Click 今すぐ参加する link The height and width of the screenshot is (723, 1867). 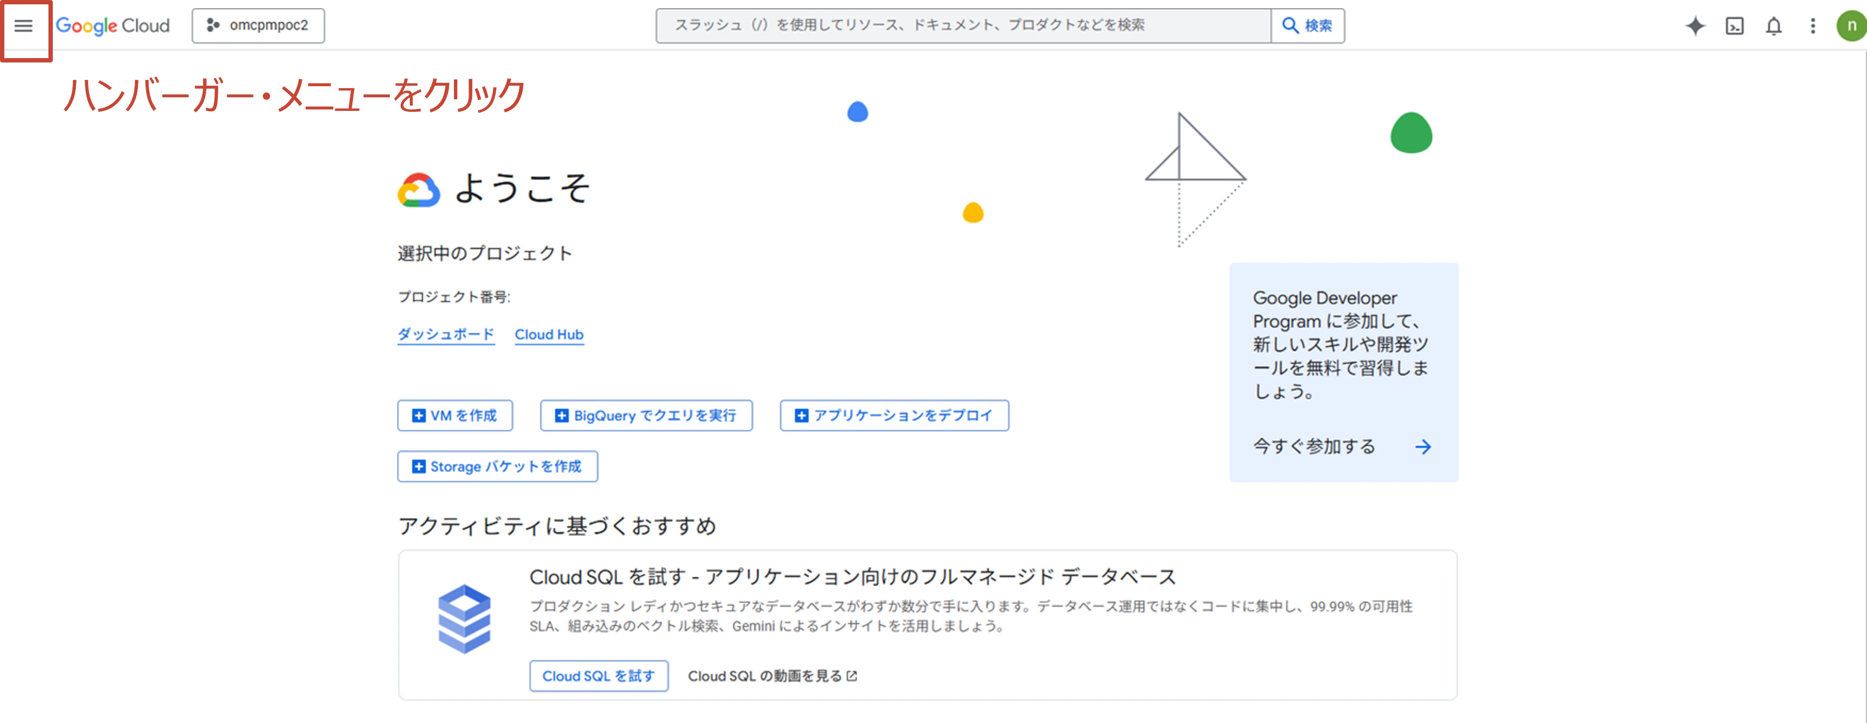point(1314,446)
